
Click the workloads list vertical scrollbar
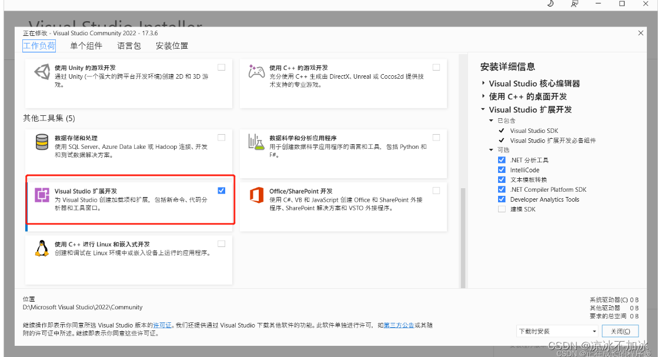(463, 238)
